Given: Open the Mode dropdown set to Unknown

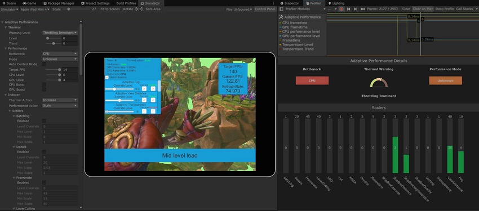Looking at the screenshot, I should (x=60, y=59).
